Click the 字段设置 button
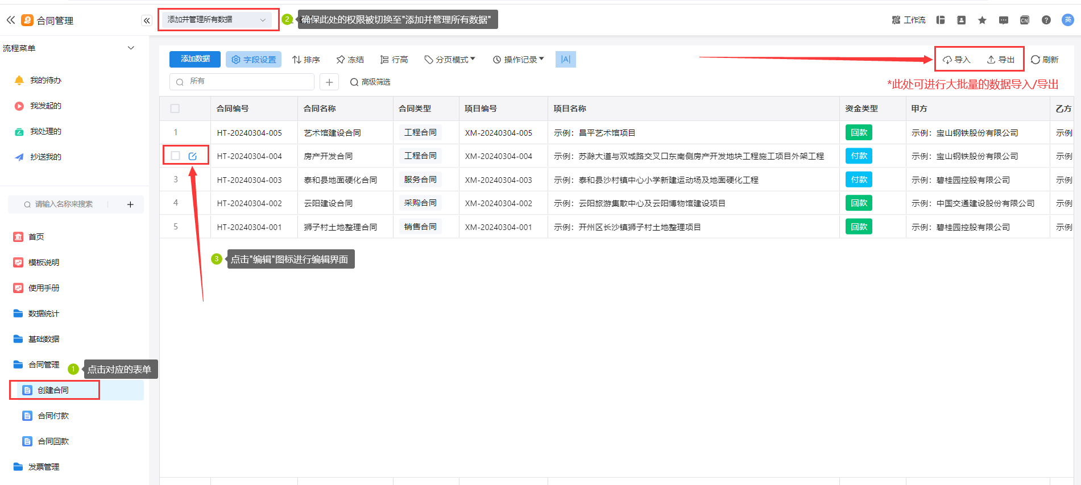1081x485 pixels. (x=254, y=59)
